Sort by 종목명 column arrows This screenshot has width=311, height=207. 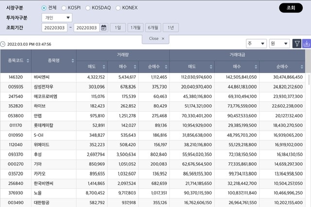coord(73,61)
